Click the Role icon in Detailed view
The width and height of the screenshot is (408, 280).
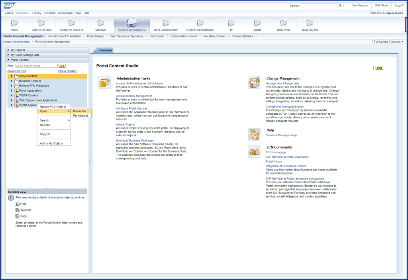click(x=18, y=204)
